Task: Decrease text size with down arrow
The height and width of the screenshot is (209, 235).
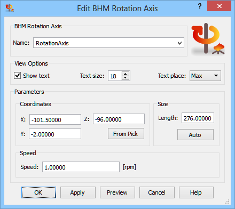Action: coord(126,78)
